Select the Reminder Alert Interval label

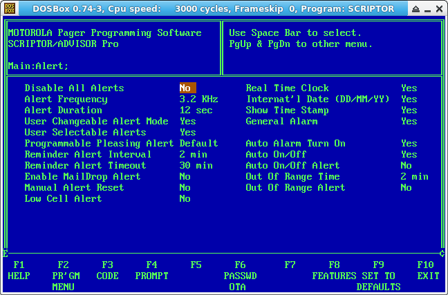pyautogui.click(x=88, y=155)
